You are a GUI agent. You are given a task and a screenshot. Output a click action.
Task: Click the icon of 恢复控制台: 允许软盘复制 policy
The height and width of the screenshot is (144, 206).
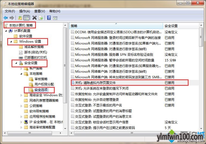(x=72, y=94)
